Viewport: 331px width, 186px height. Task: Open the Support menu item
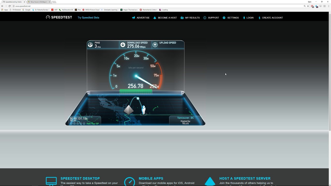211,18
